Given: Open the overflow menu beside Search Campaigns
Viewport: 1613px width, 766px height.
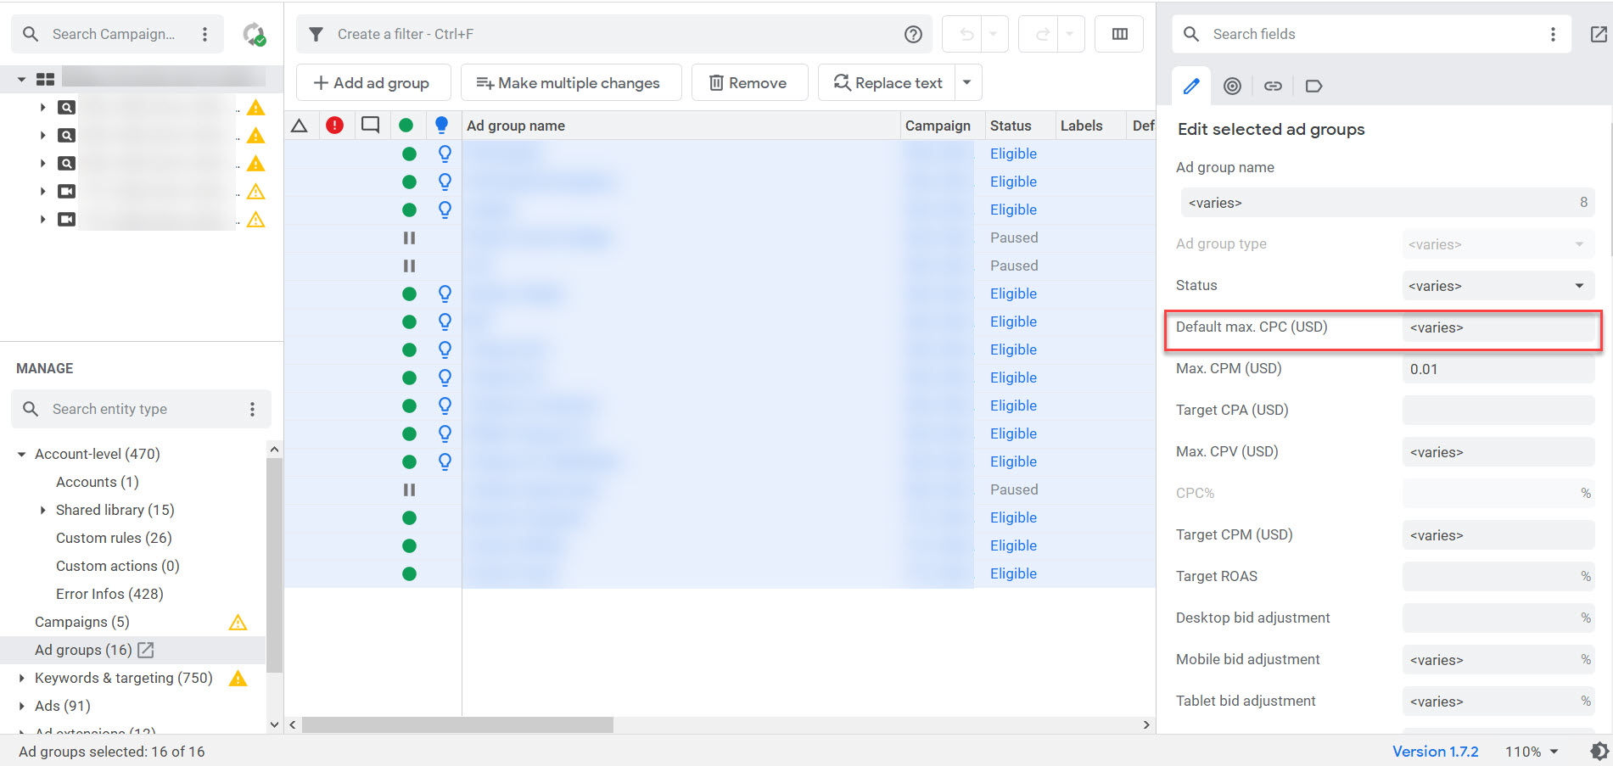Looking at the screenshot, I should pos(204,34).
